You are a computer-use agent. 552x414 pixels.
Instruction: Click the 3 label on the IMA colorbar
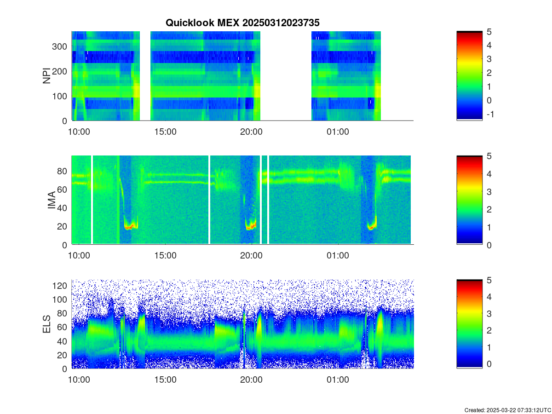[x=489, y=191]
